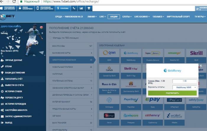Image resolution: width=207 pixels, height=131 pixels.
Task: Expand the Live-казино dropdown menu
Action: pyautogui.click(x=142, y=17)
